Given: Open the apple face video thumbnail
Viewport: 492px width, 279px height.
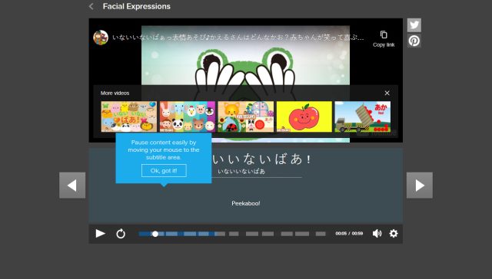Looking at the screenshot, I should [x=304, y=117].
